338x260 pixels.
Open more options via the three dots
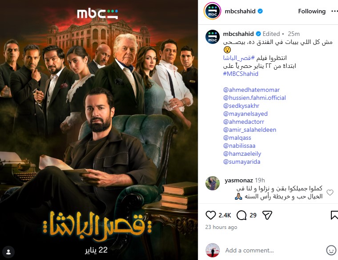tap(334, 11)
